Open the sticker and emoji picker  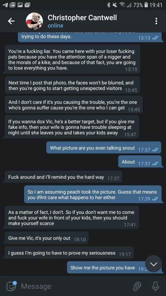pos(12,286)
